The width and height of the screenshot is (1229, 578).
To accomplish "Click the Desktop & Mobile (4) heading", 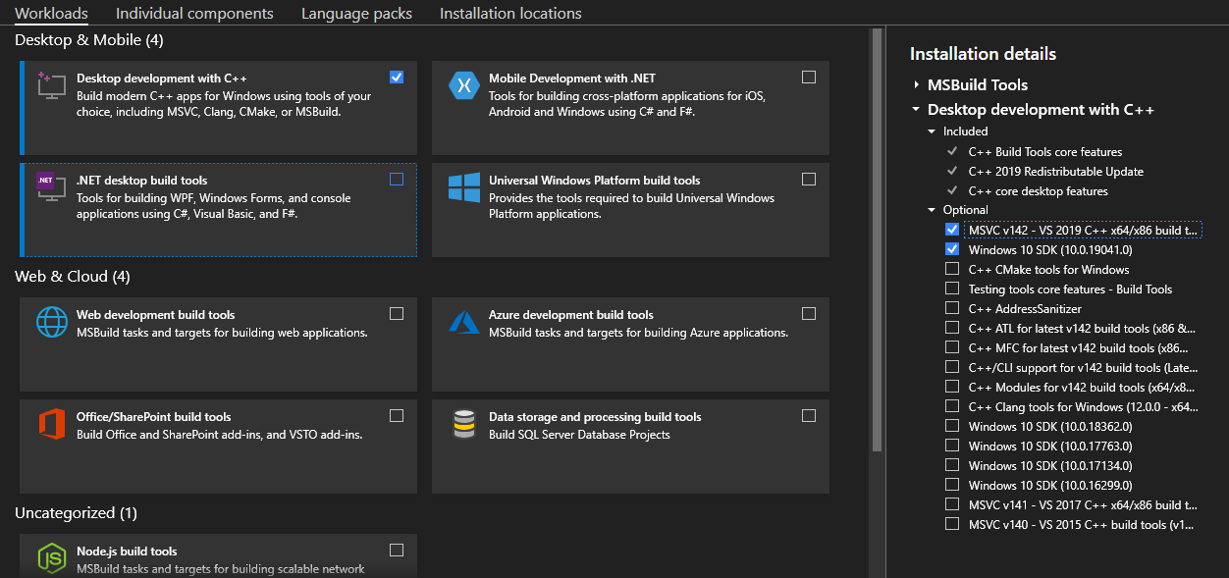I will (89, 40).
